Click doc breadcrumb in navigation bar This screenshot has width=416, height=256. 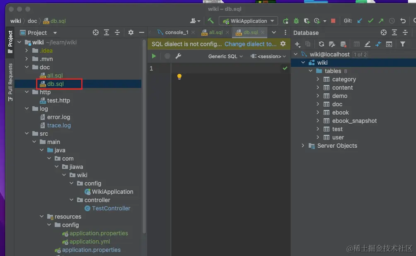(x=32, y=21)
